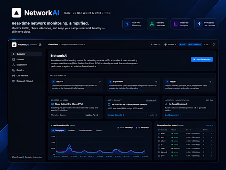Select the Errors chart tab
The image size is (226, 170).
point(99,130)
